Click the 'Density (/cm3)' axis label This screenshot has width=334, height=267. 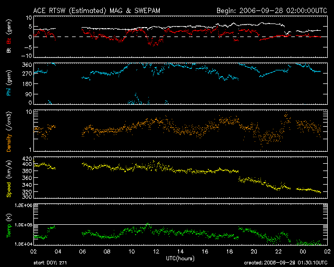[9, 131]
